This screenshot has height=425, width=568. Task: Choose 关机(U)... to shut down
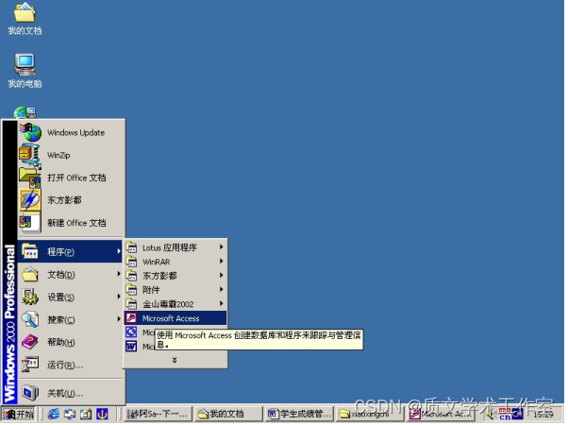(71, 393)
